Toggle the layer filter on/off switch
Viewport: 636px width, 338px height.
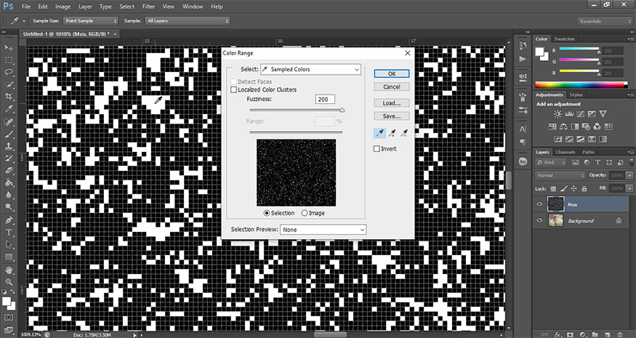[x=630, y=163]
